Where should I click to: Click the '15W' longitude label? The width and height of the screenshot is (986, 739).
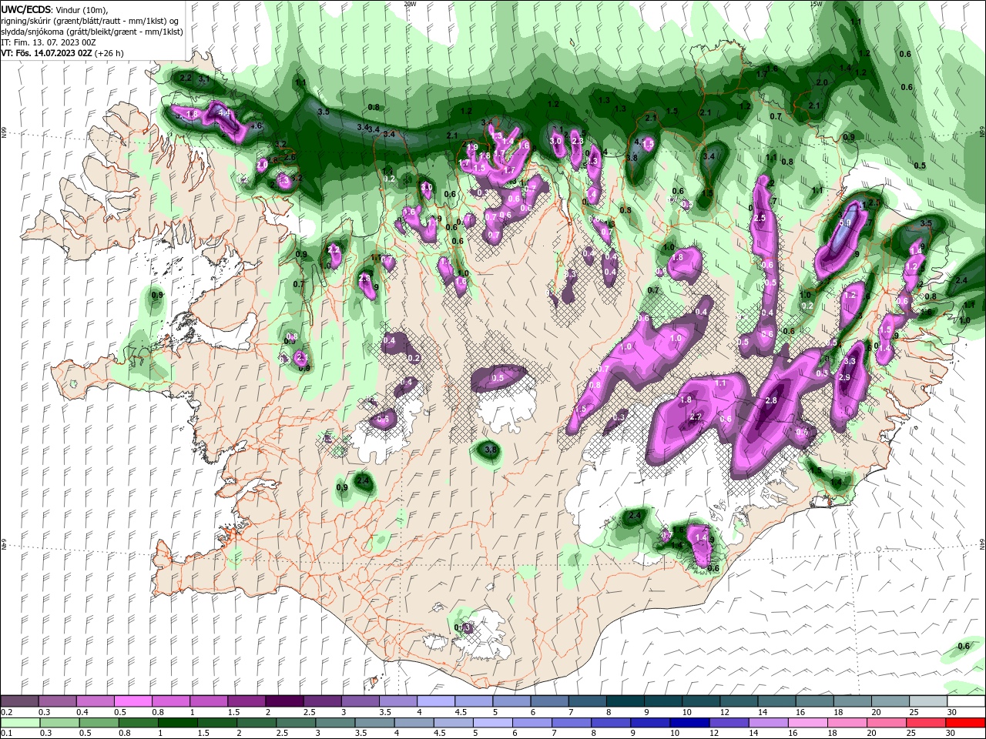[x=817, y=4]
